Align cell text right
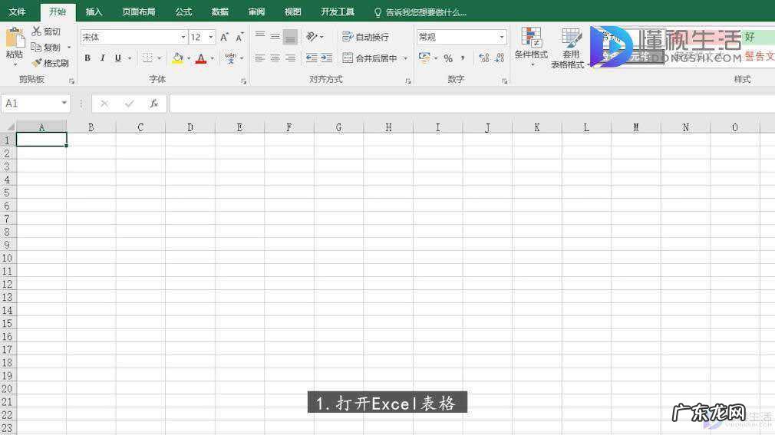 (x=291, y=58)
